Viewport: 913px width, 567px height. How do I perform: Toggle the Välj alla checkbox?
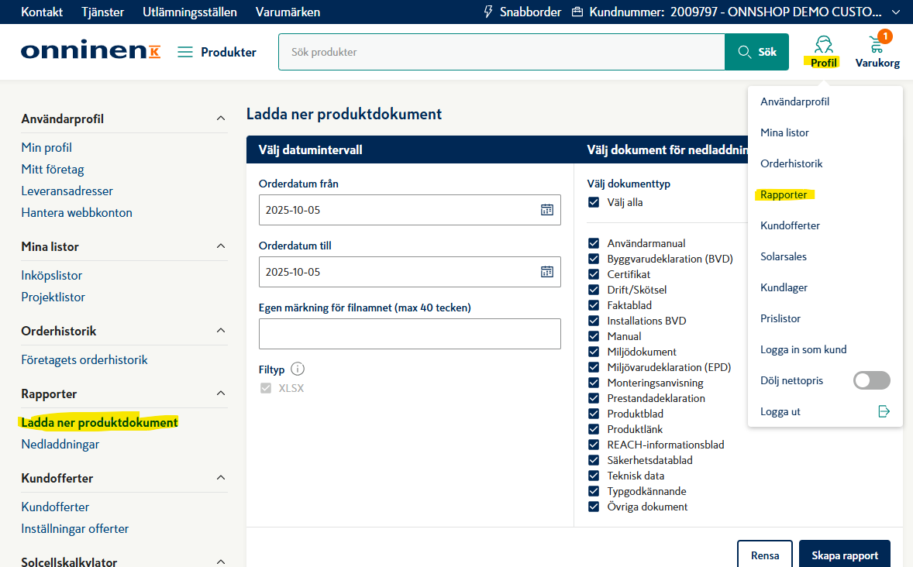pos(594,202)
